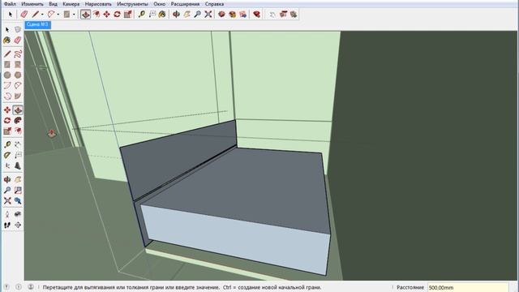Activate Orbit in the Getting Started toolbar
Screen dimensions: 519x292
(x=177, y=15)
